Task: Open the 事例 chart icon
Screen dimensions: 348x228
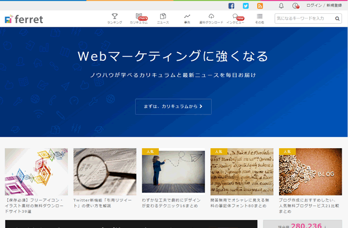Action: (187, 16)
